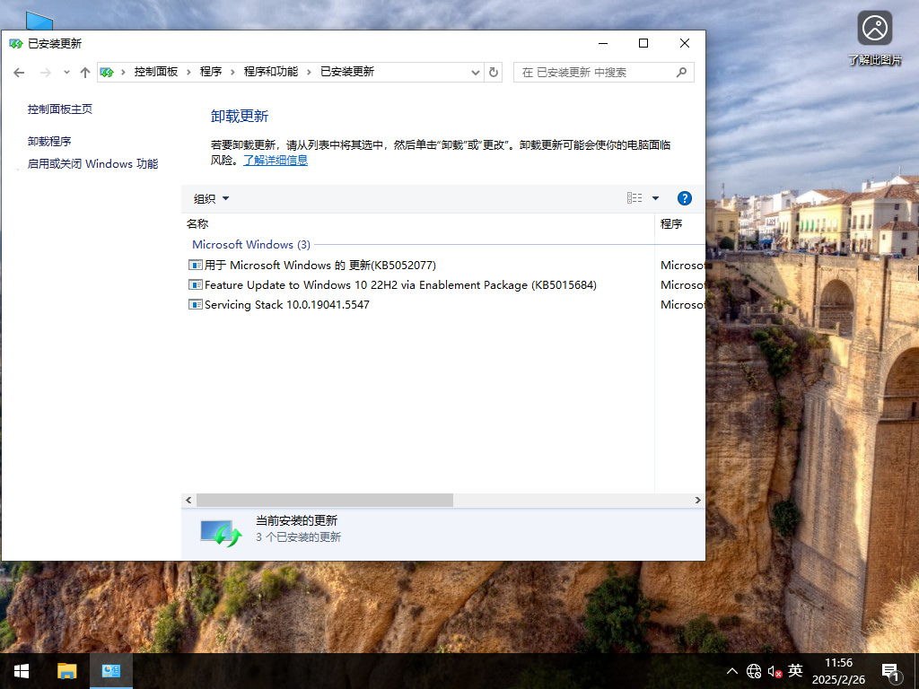This screenshot has width=919, height=689.
Task: Open help via the blue question mark icon
Action: click(x=684, y=198)
